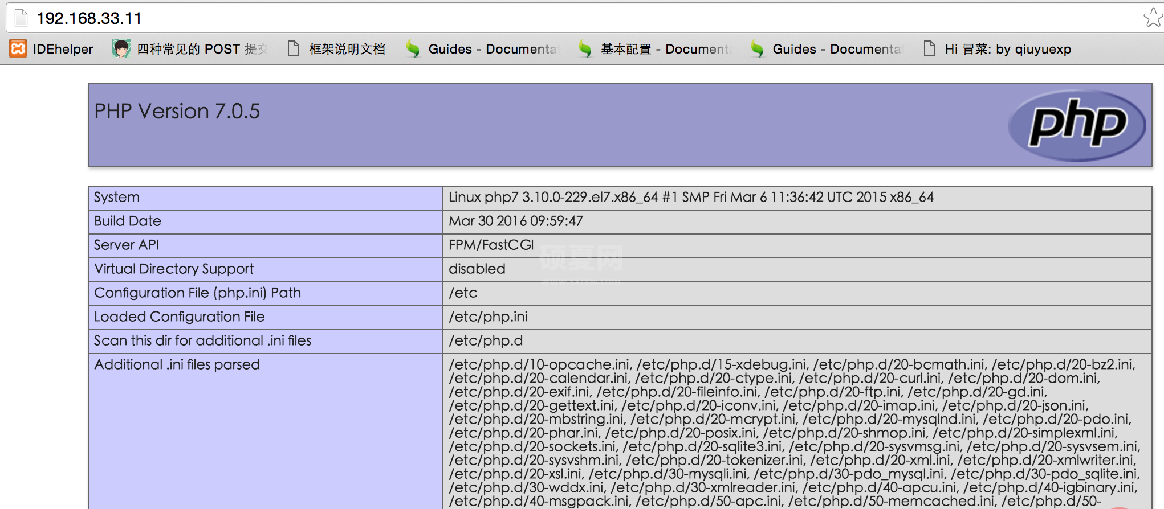1164x509 pixels.
Task: Click page icon beside Hi 冒菜 bookmark
Action: coord(930,49)
